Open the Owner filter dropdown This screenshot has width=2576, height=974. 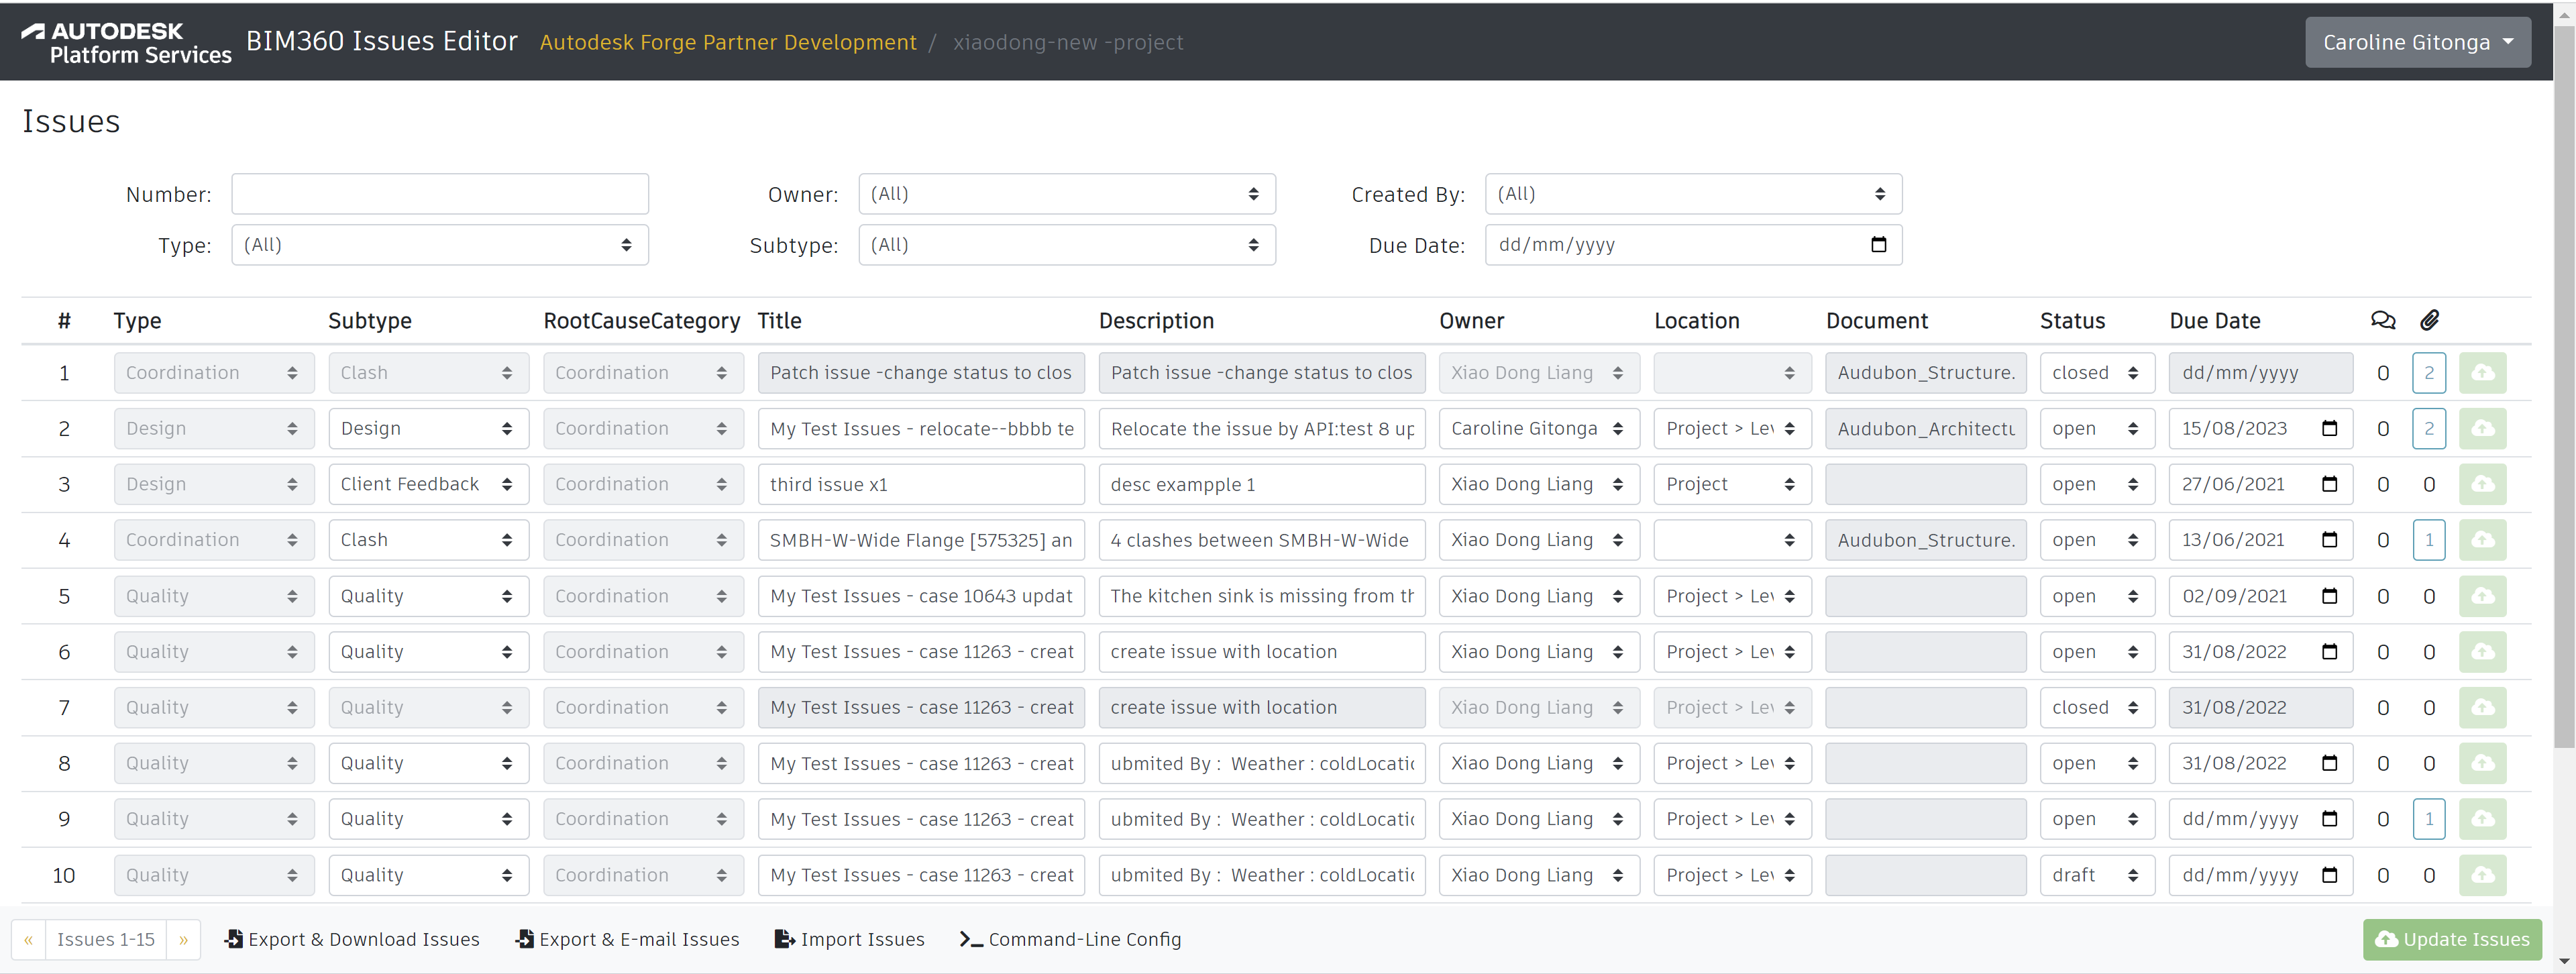[1066, 194]
